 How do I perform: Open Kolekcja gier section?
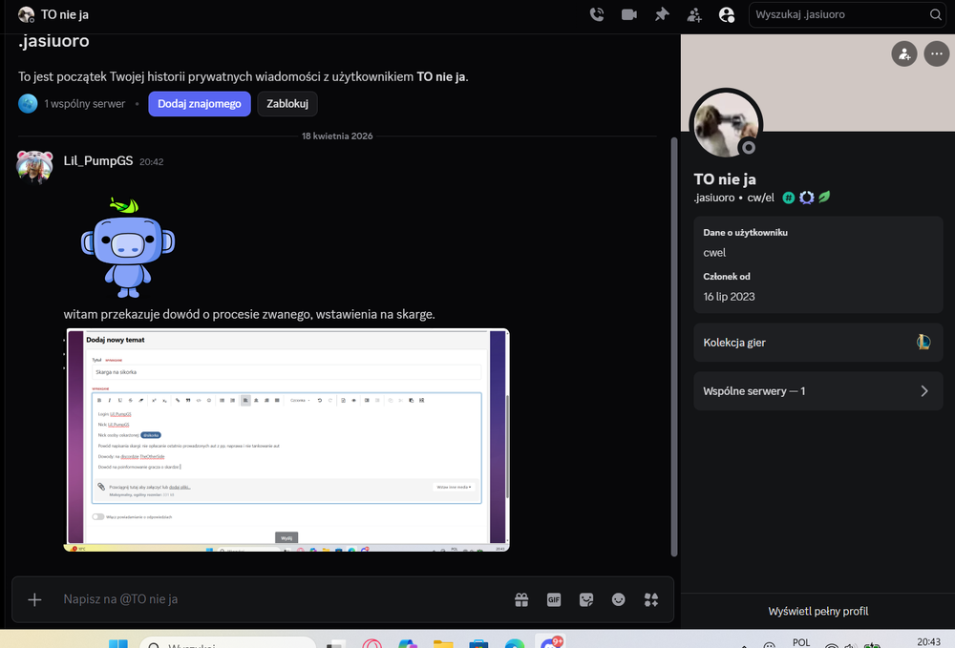point(818,343)
